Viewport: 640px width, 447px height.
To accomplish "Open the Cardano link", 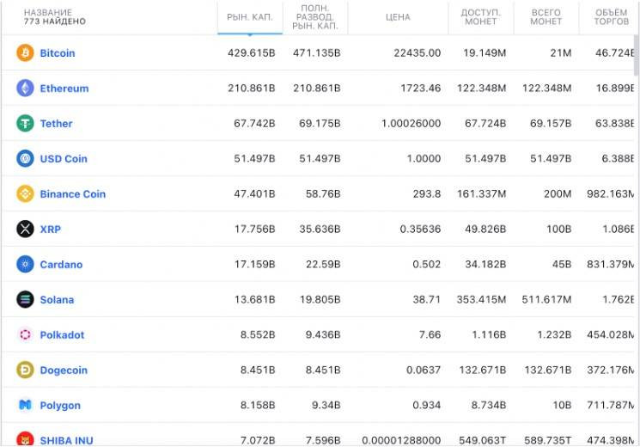I will point(61,265).
